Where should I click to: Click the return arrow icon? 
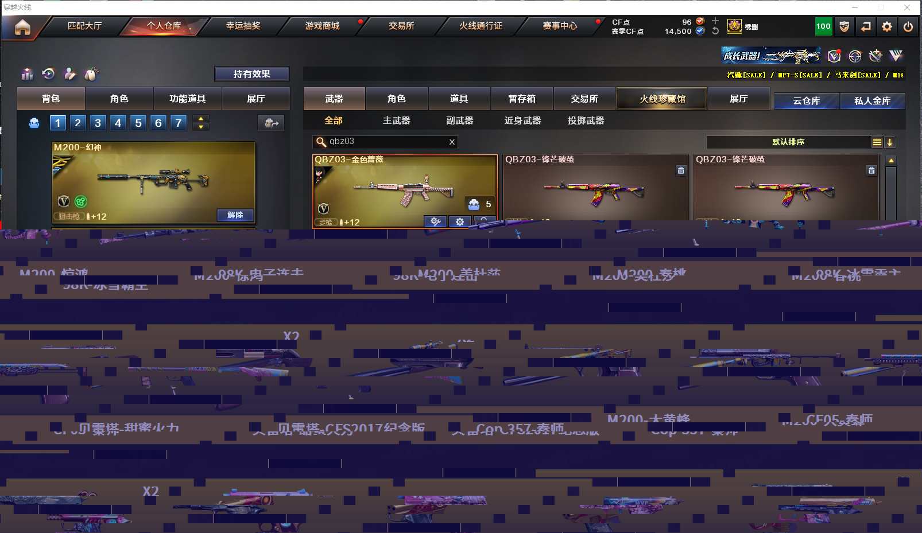coord(866,26)
